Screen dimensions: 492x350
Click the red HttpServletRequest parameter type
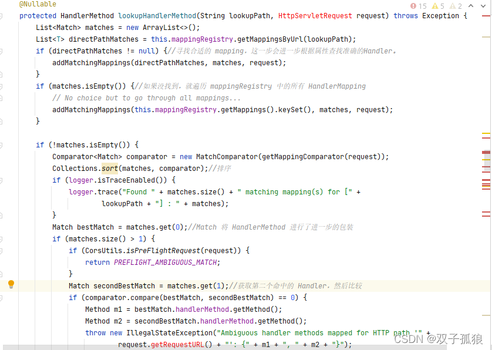[x=315, y=16]
